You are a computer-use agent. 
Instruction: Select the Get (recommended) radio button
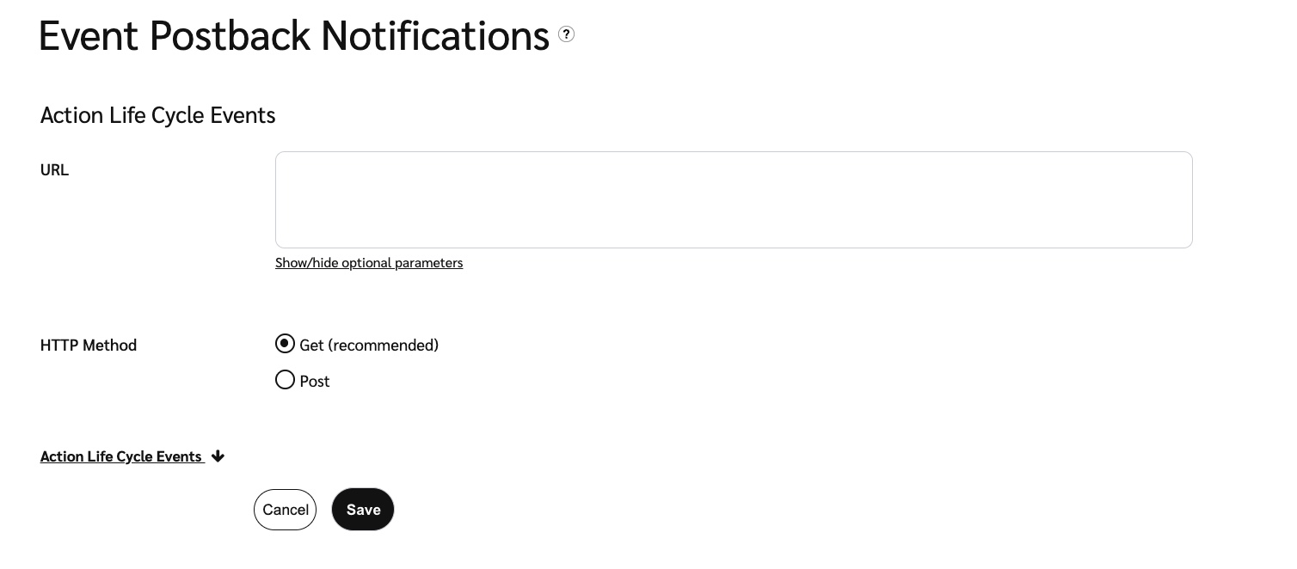click(285, 344)
